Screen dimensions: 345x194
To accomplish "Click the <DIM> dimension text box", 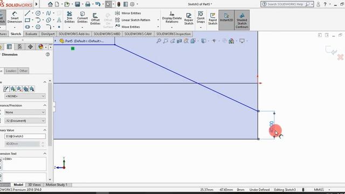I will coord(24,164).
